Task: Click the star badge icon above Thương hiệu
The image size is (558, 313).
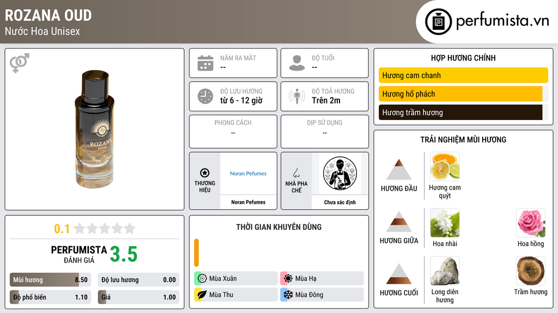Action: tap(205, 173)
